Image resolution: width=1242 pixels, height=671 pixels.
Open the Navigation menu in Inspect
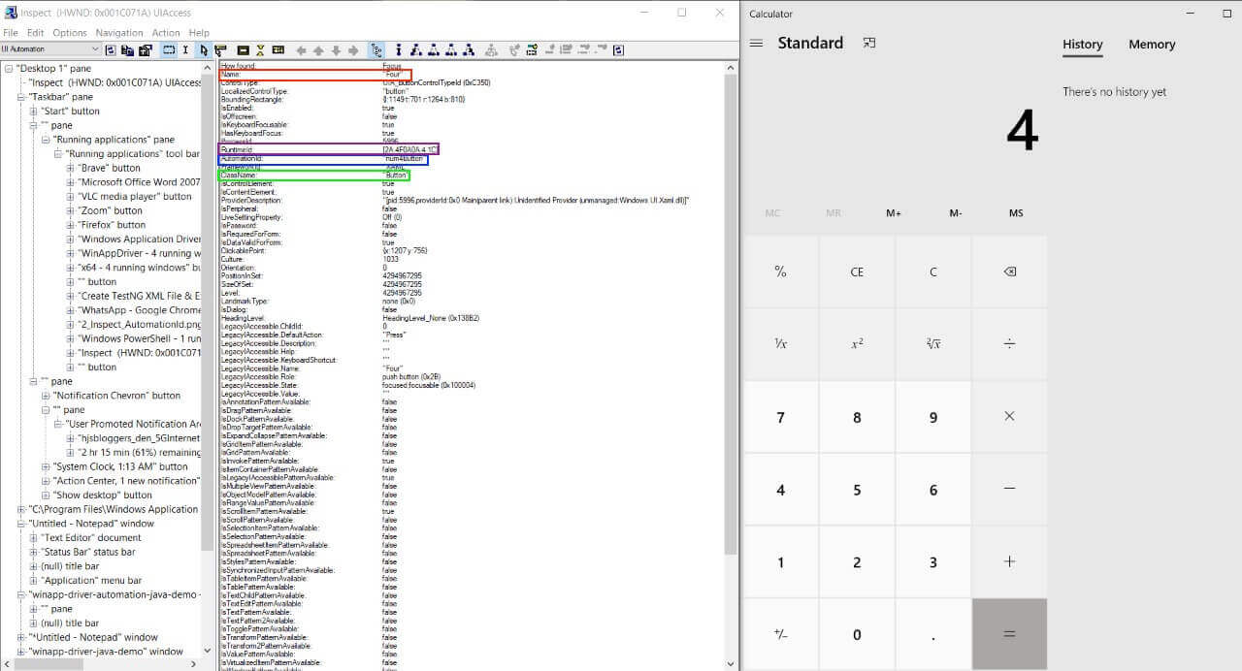[119, 33]
